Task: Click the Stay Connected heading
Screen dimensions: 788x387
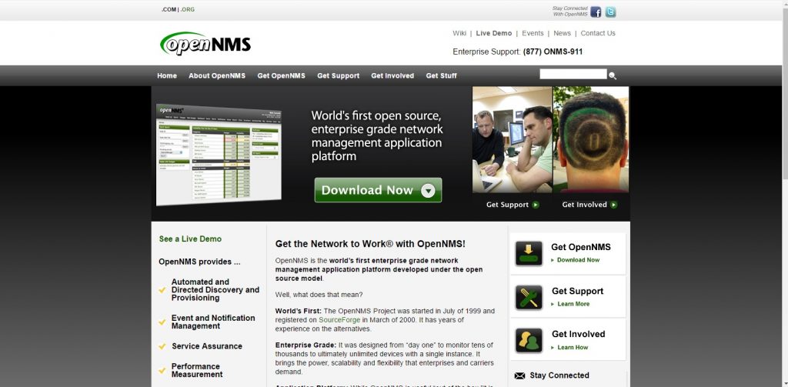Action: click(x=559, y=375)
